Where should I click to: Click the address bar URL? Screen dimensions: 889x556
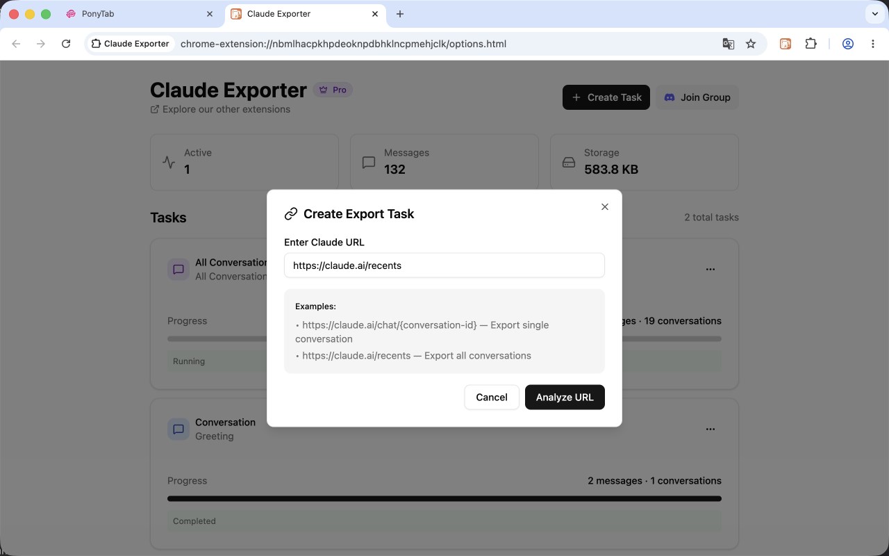pyautogui.click(x=343, y=44)
